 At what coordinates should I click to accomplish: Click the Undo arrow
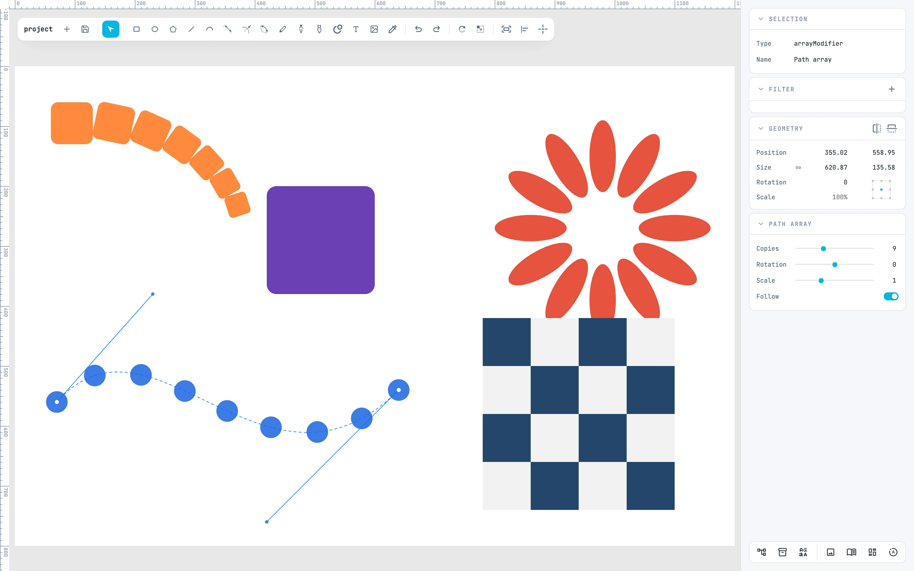click(x=418, y=29)
